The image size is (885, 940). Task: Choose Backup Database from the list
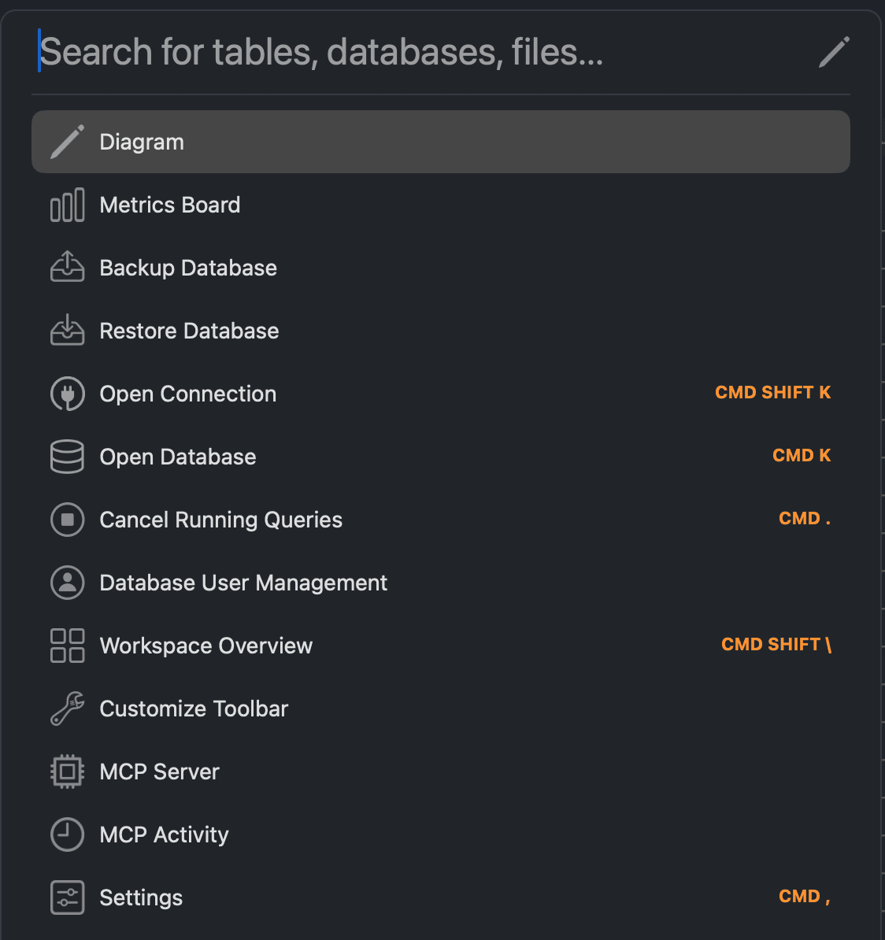[x=441, y=268]
